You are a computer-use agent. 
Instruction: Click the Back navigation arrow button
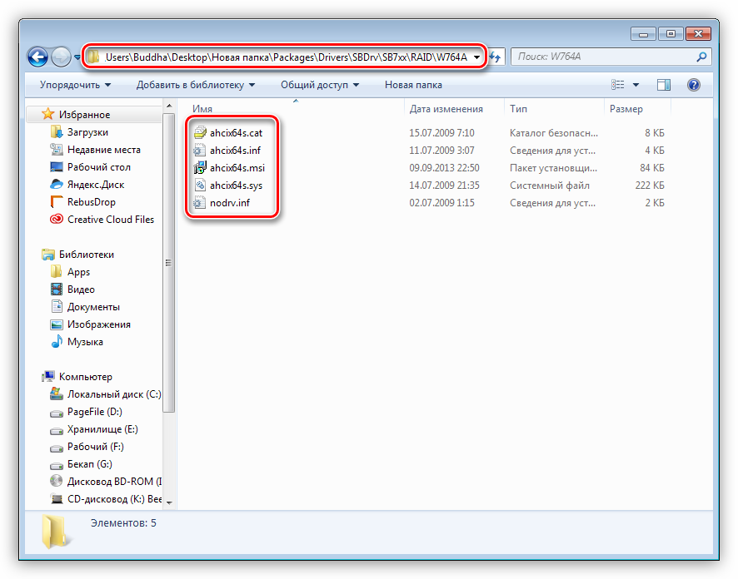37,57
